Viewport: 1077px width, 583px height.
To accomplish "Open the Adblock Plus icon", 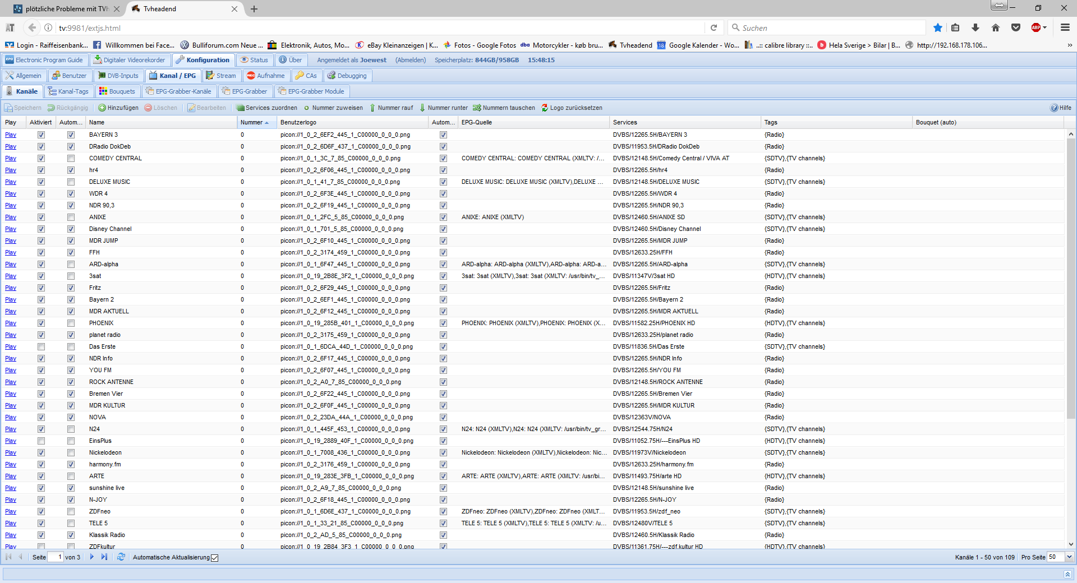I will 1036,27.
